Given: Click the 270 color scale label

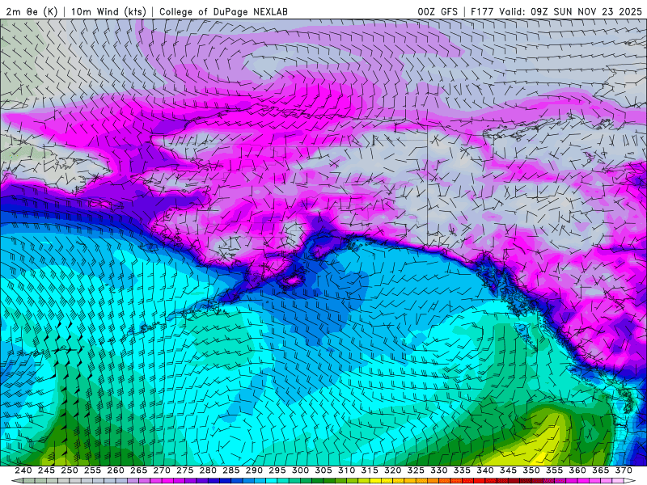Looking at the screenshot, I should click(162, 470).
